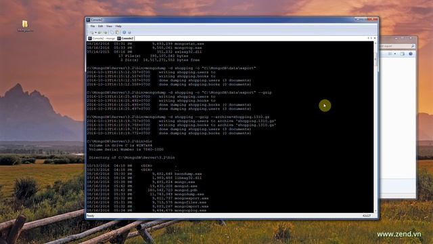Open the folder icon on the desktop
This screenshot has width=433, height=244.
coord(25,24)
